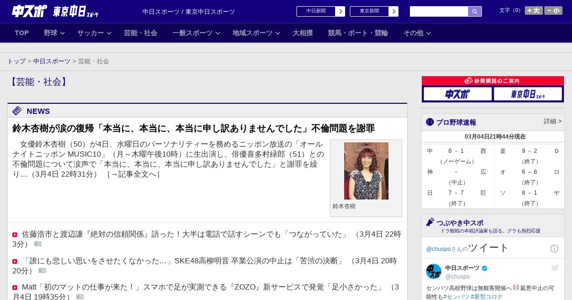The height and width of the screenshot is (300, 572).
Task: Click the arrow next to 東京新聞
Action: coord(394,11)
